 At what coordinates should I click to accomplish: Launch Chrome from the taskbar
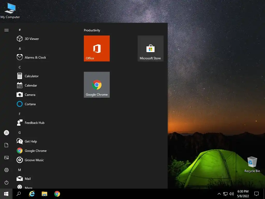point(57,194)
